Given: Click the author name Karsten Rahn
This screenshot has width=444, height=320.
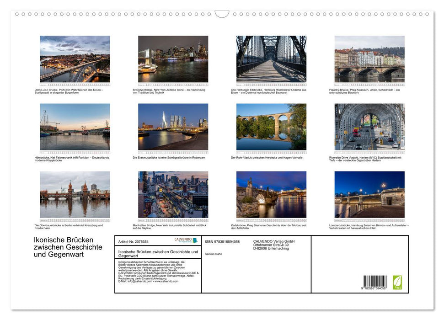Looking at the screenshot, I should [214, 254].
